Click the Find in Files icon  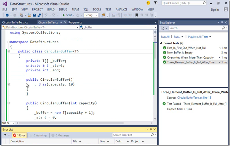(103, 15)
